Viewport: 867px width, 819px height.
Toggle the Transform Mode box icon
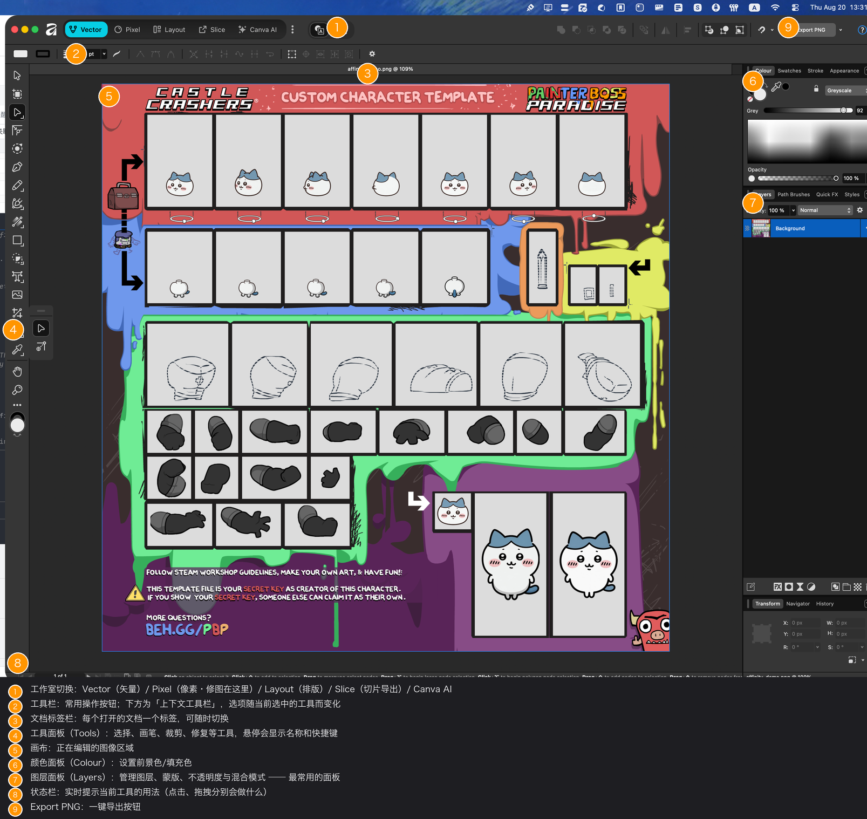click(x=292, y=54)
